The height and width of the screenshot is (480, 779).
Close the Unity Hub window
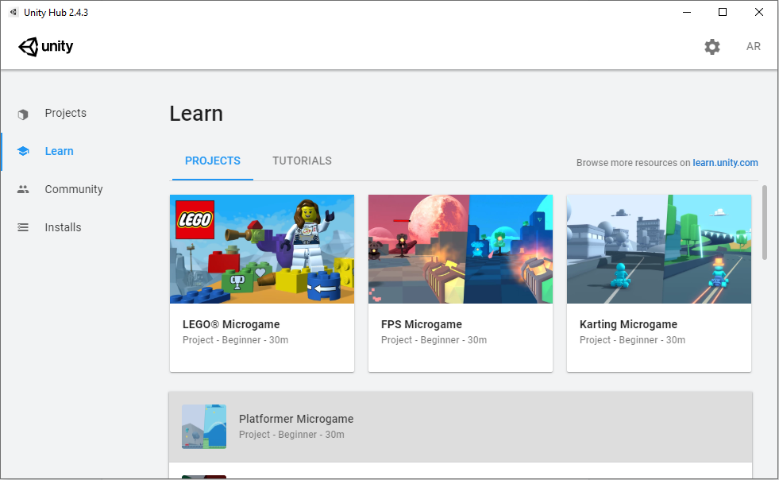[758, 12]
